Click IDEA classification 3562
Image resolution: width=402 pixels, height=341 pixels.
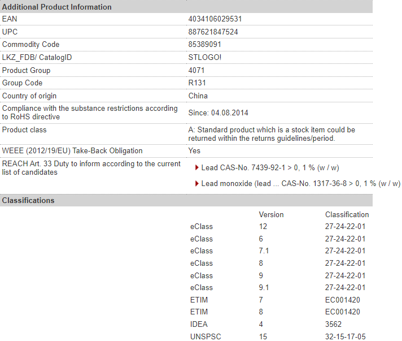coord(333,324)
